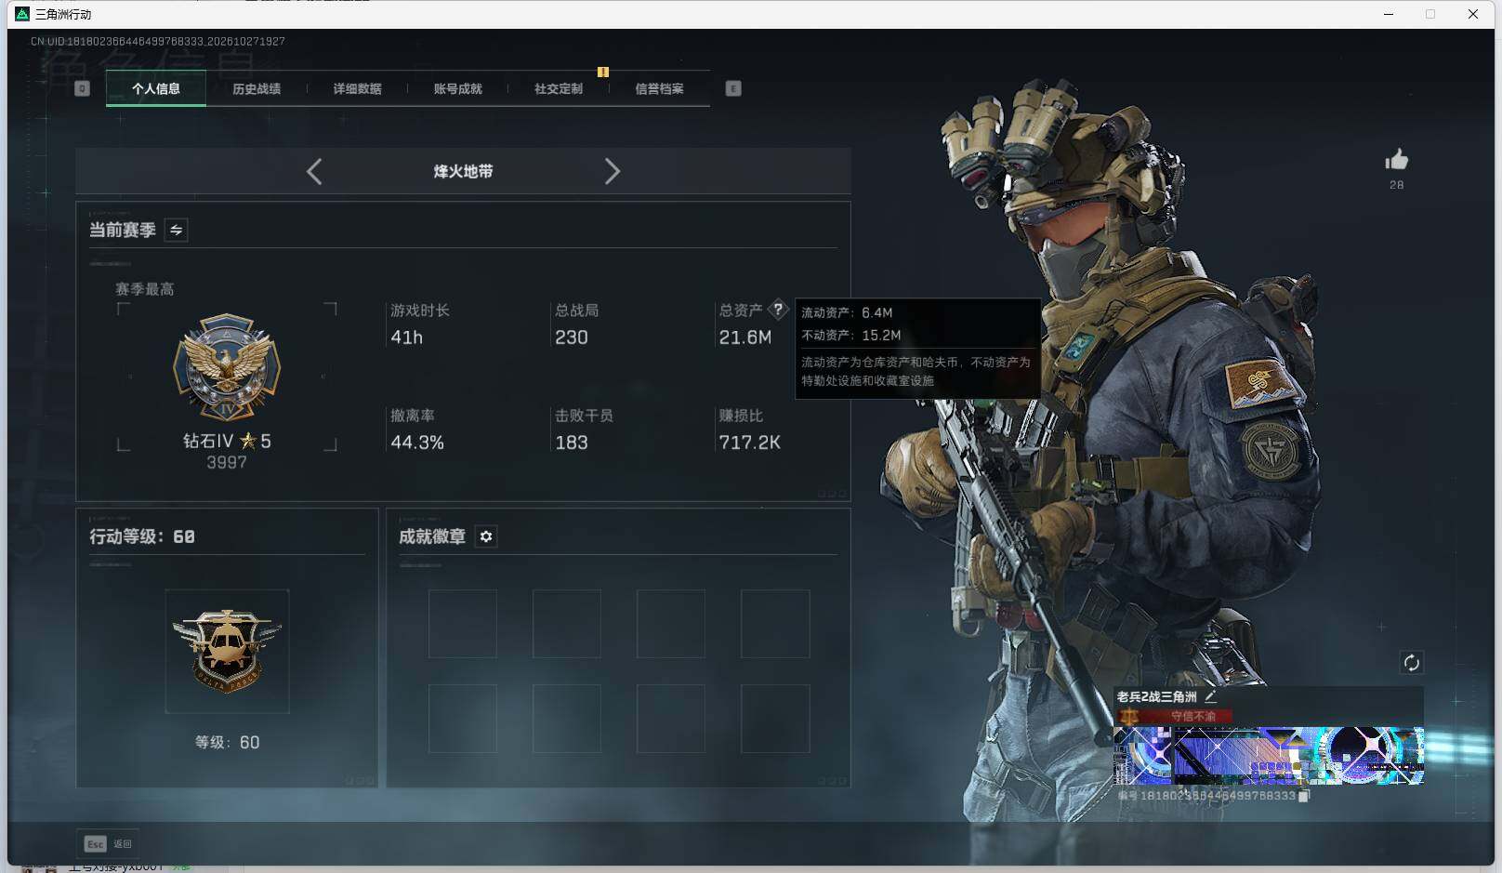This screenshot has height=873, width=1502.
Task: Switch to the 历史战绩 tab
Action: [257, 88]
